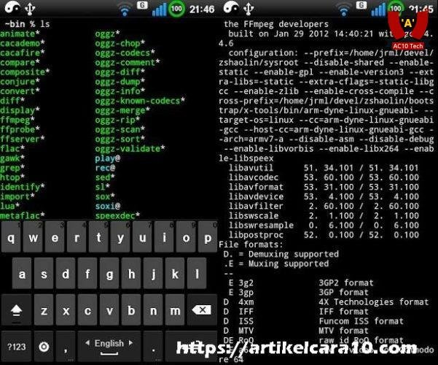Tap the yin-yang status icon in right screen

pyautogui.click(x=231, y=7)
